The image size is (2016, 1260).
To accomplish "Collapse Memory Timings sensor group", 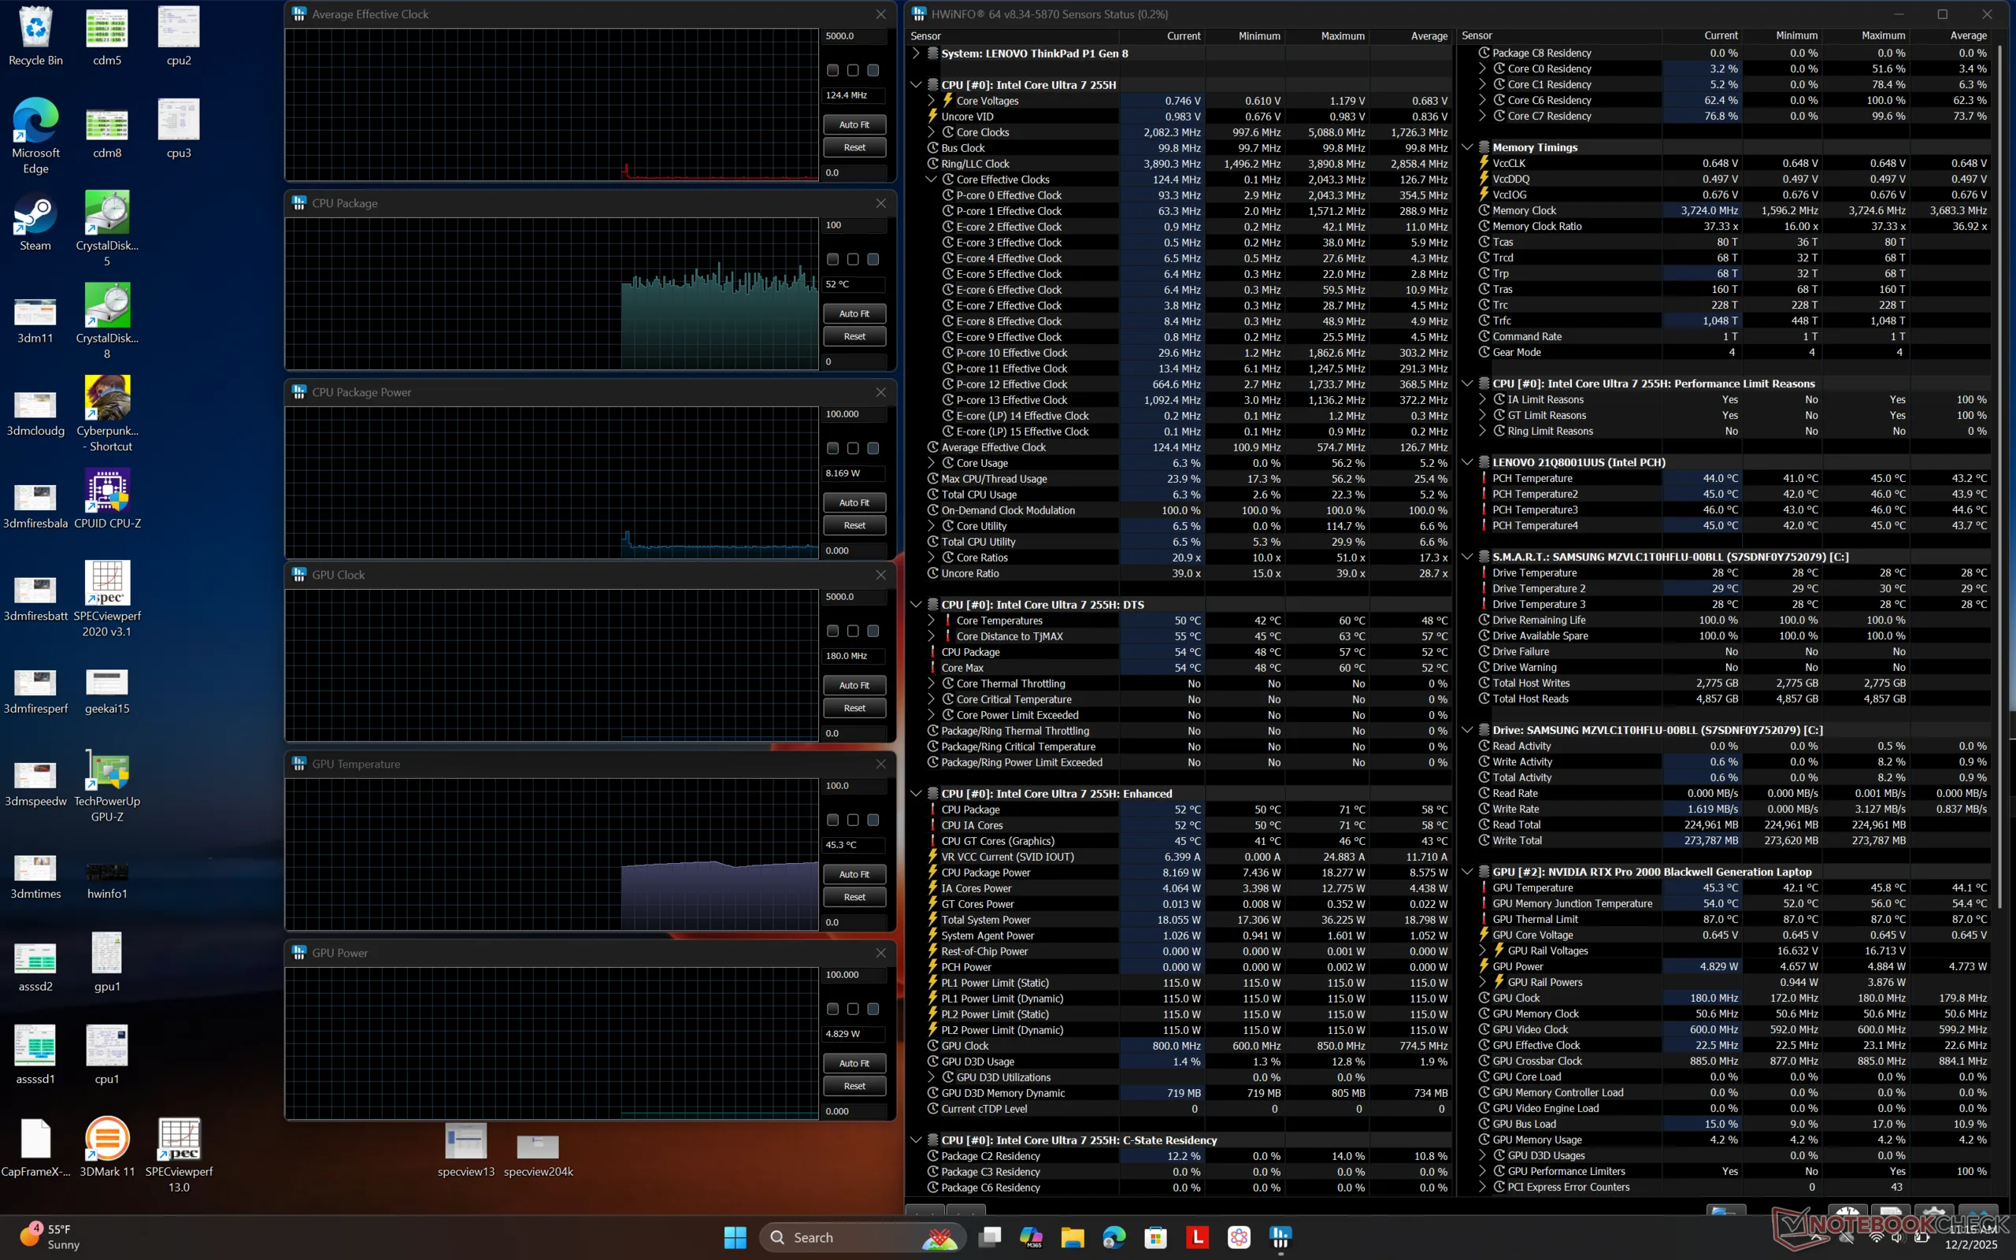I will click(1467, 147).
